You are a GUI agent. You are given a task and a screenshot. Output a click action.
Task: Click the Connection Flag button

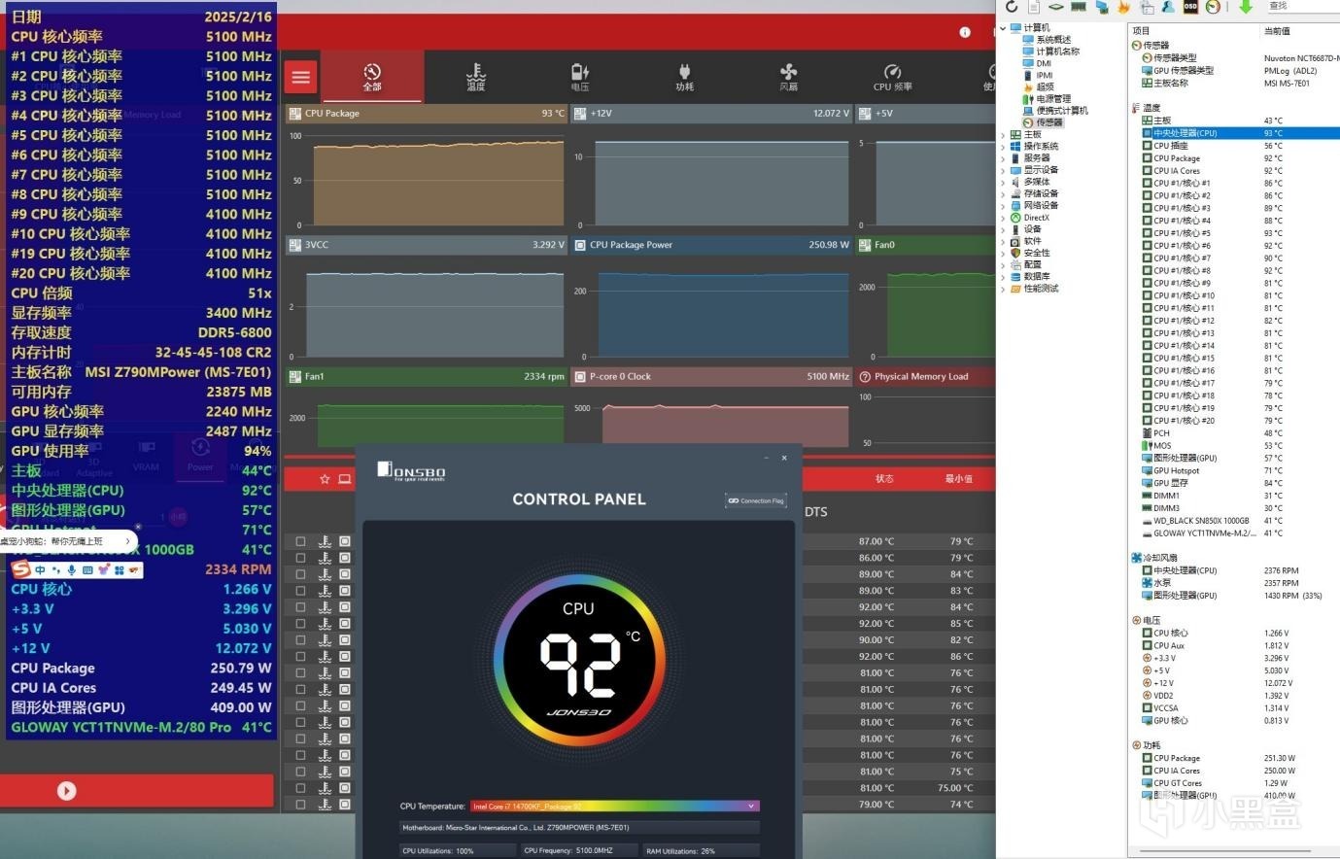point(756,500)
